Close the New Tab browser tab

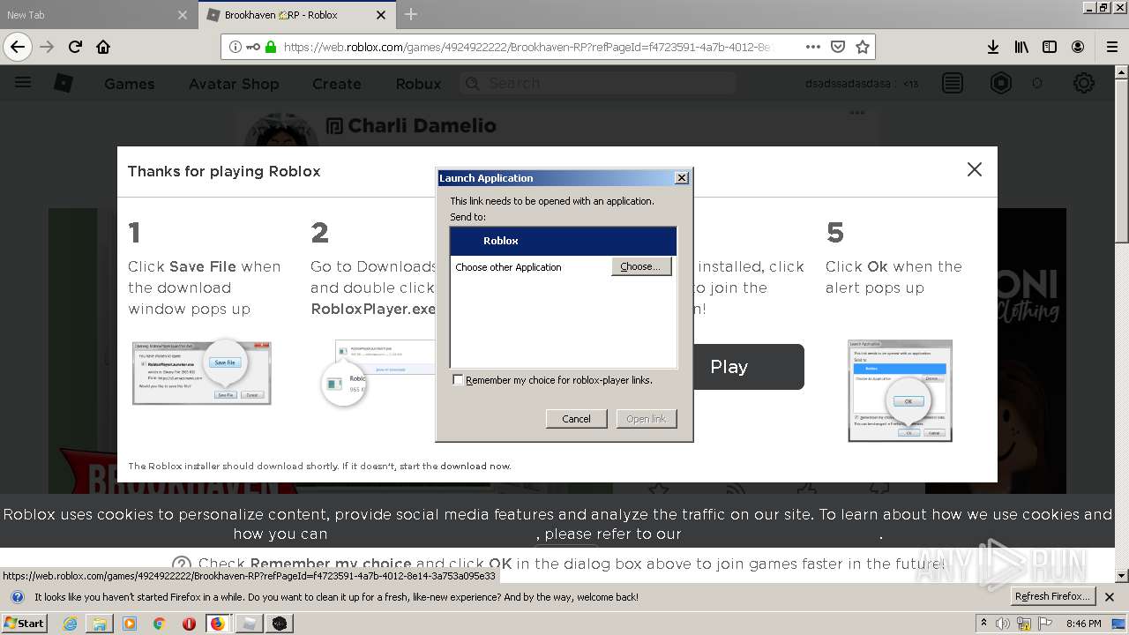pyautogui.click(x=183, y=15)
